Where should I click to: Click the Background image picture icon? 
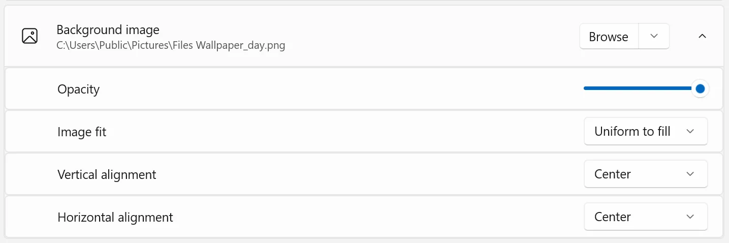point(30,36)
